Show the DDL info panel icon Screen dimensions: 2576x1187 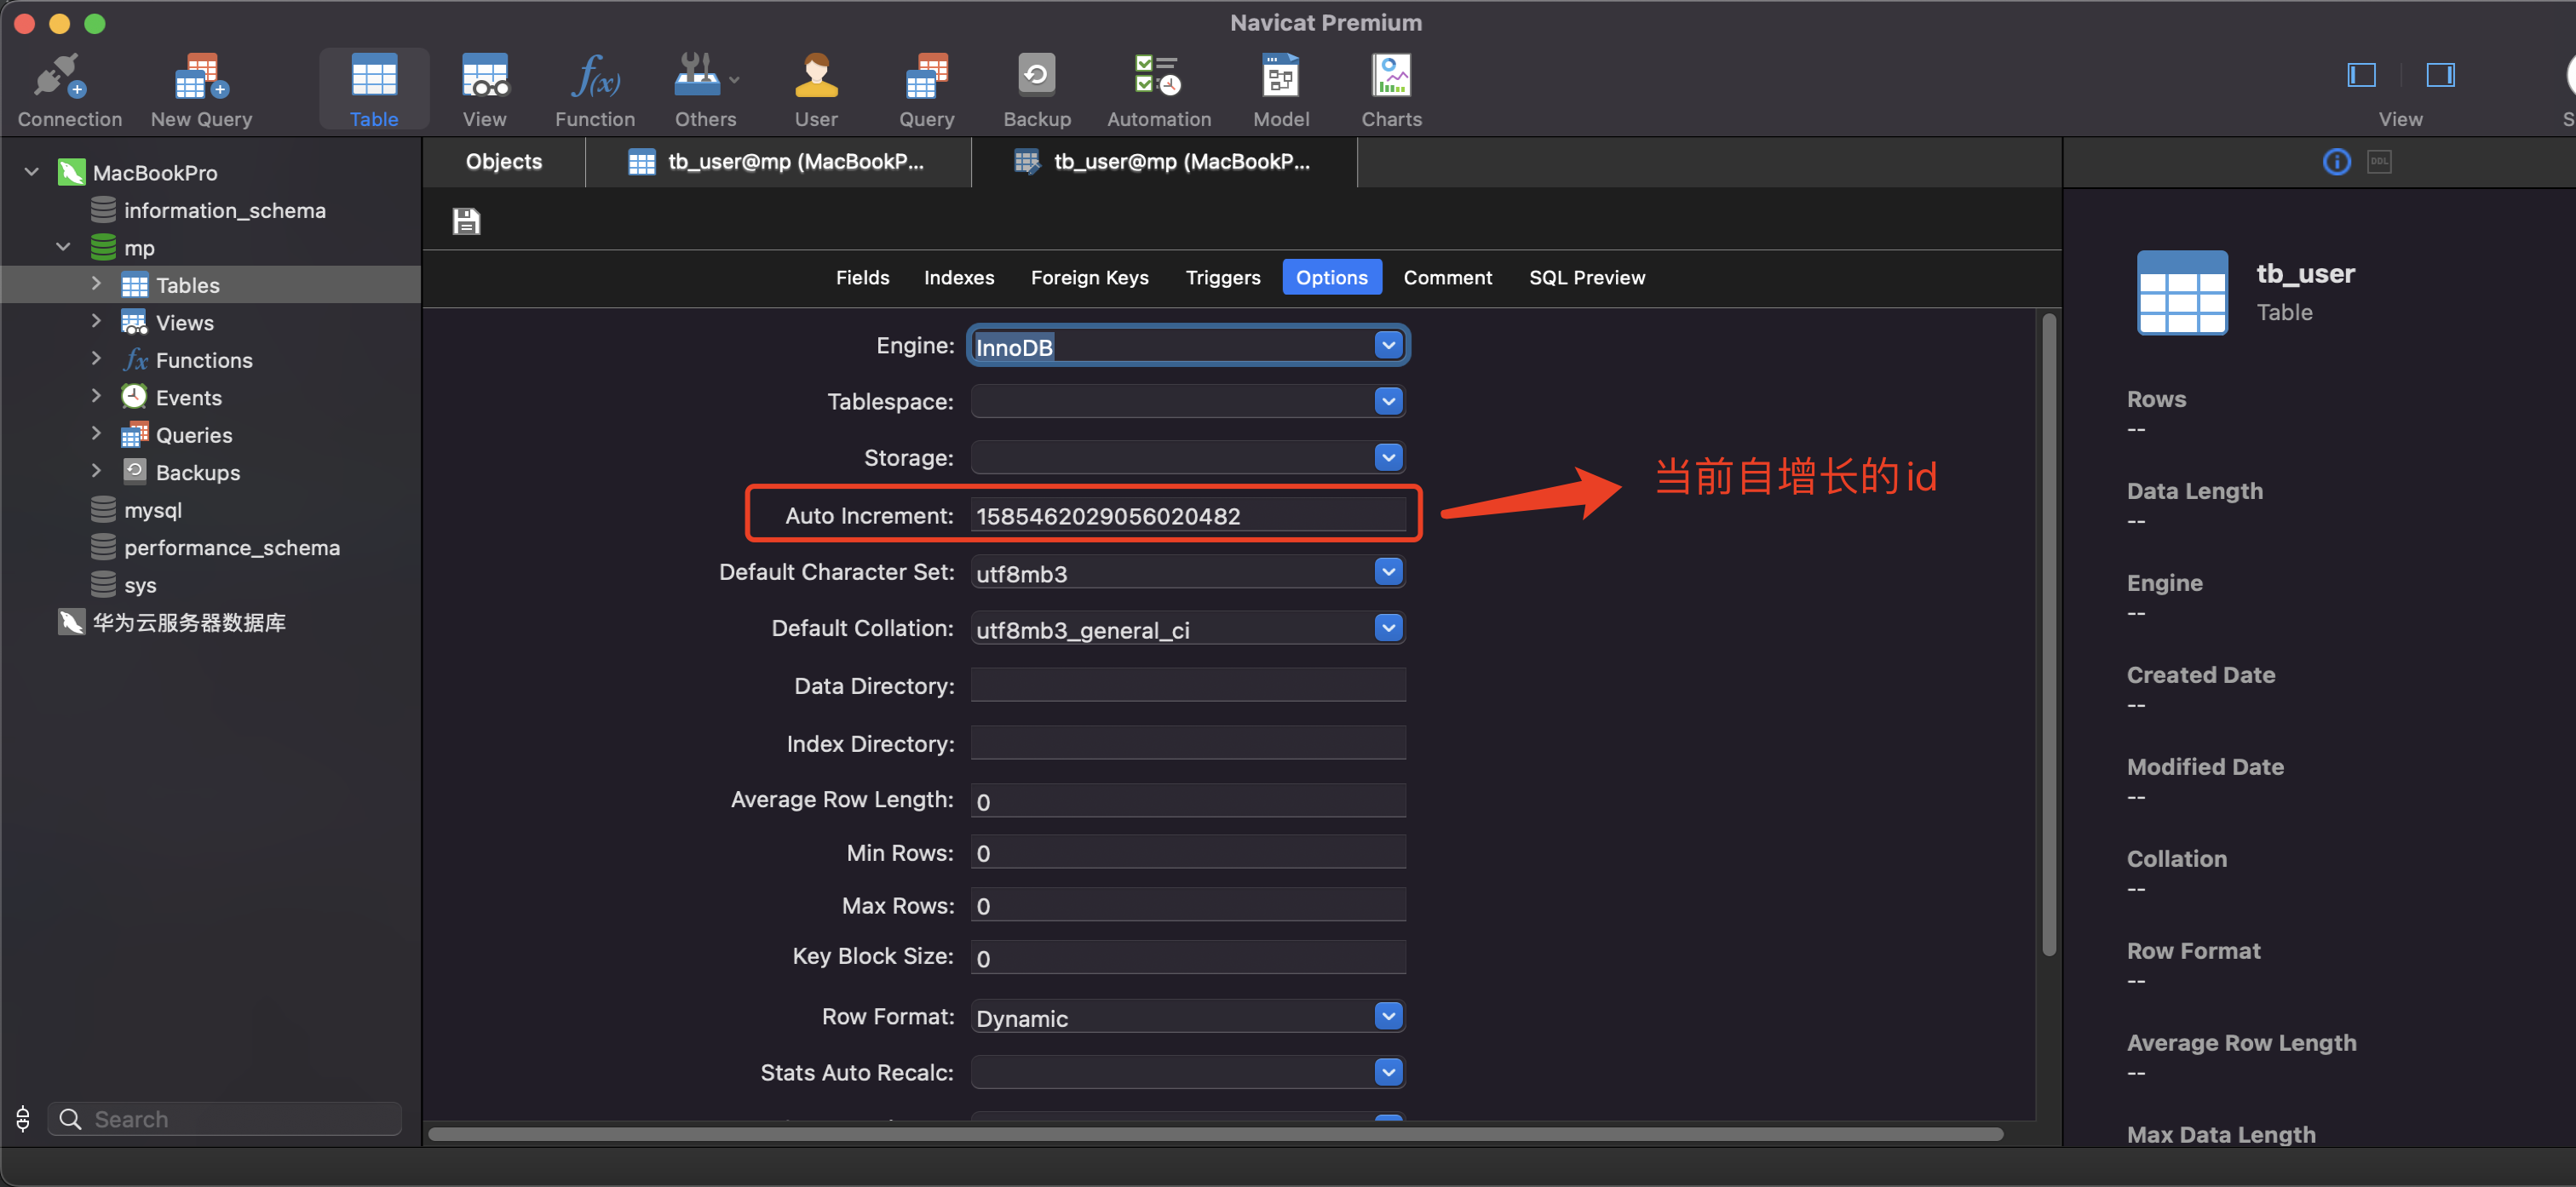tap(2378, 161)
